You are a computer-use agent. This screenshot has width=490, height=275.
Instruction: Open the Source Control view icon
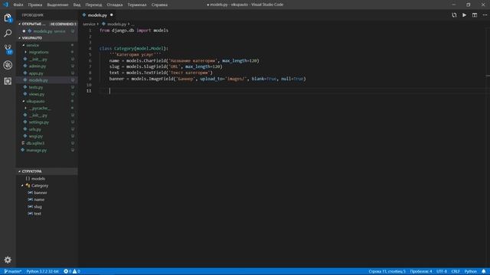tap(8, 49)
